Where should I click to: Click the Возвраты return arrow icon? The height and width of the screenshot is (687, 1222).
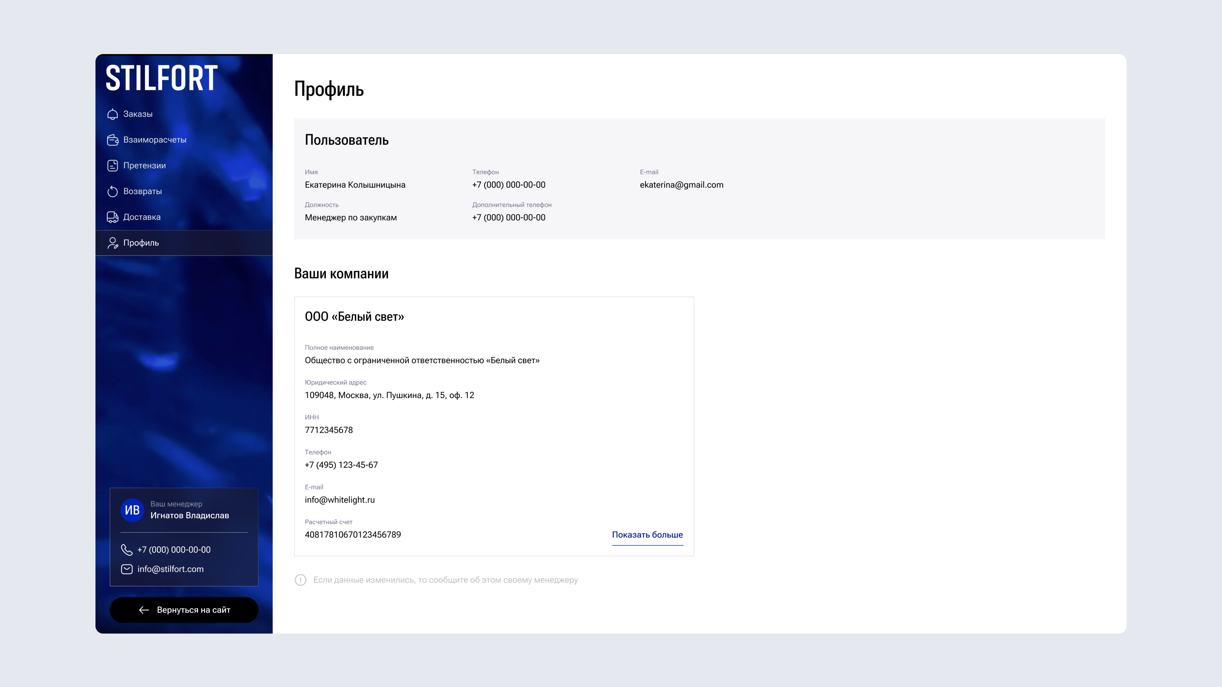tap(112, 191)
